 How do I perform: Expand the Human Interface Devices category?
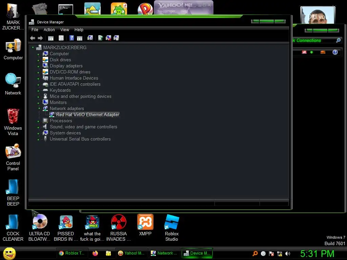38,78
